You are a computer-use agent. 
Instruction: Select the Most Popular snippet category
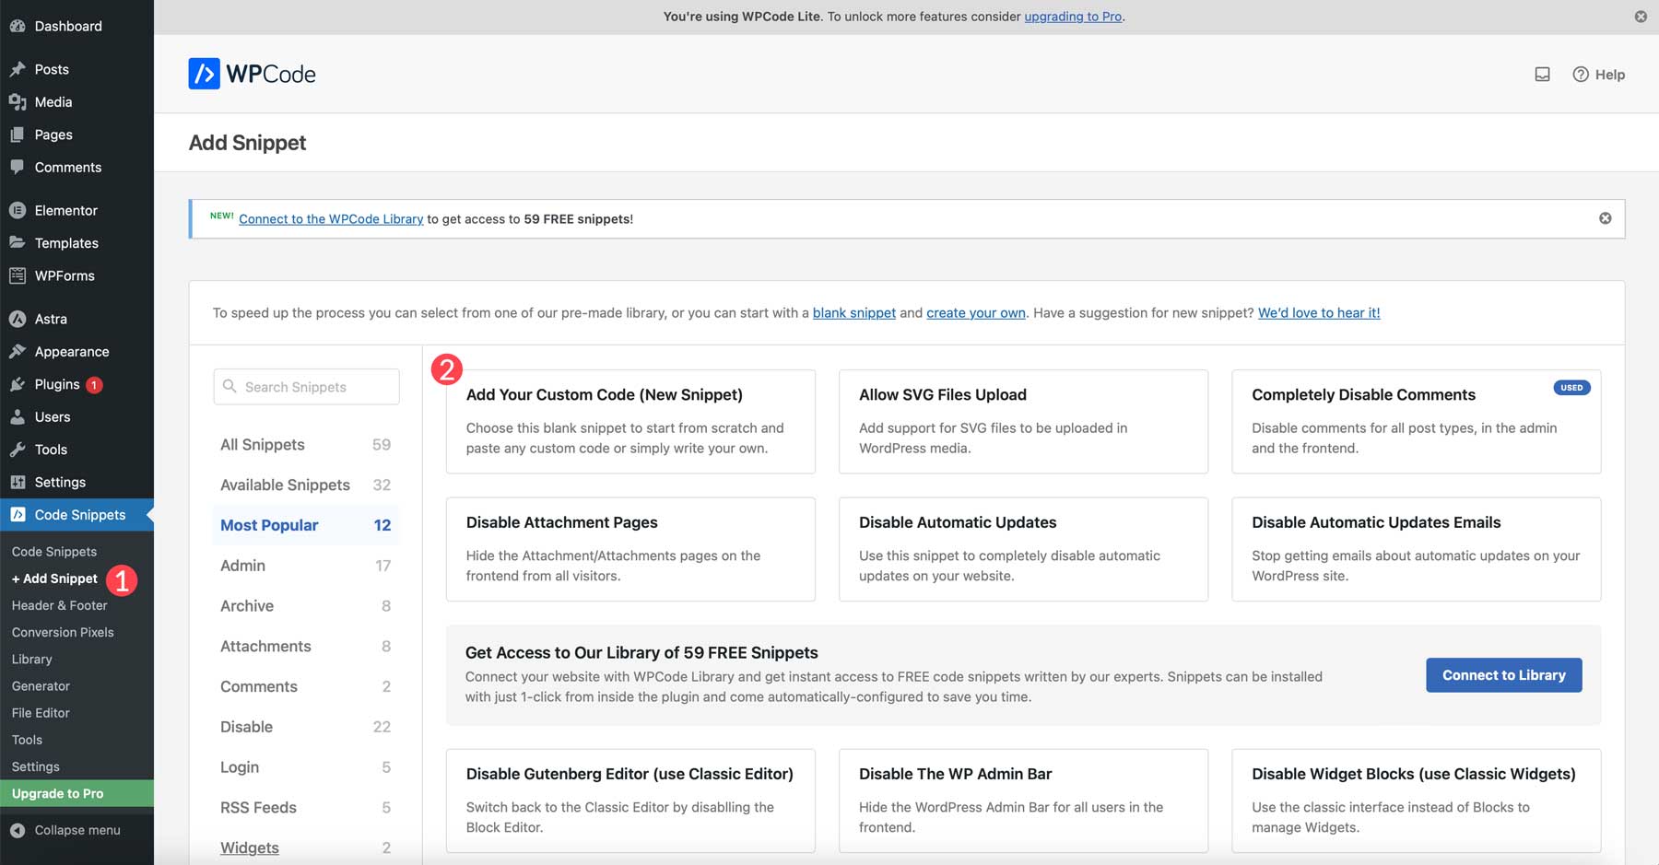268,525
